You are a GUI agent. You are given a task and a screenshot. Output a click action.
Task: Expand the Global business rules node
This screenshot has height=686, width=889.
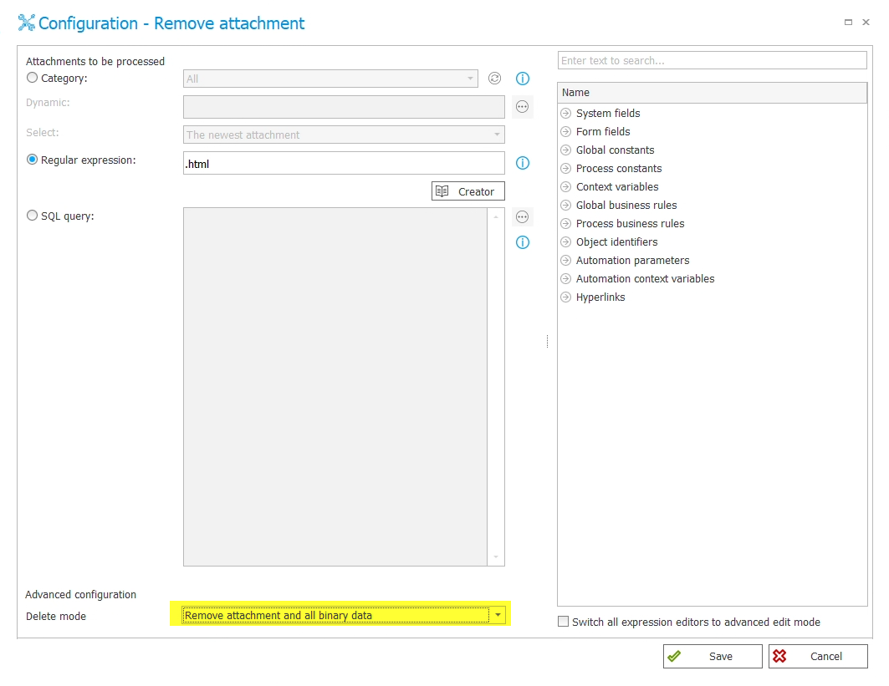pos(566,206)
